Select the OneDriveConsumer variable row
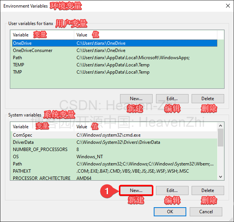 coord(115,50)
